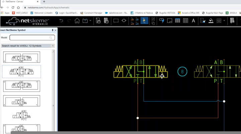The image size is (241, 134).
Task: Click the selected yellow valve on canvas
Action: click(141, 72)
